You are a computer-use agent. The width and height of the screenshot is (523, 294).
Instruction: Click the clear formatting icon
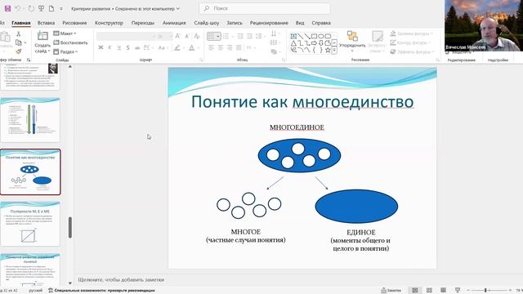(197, 36)
